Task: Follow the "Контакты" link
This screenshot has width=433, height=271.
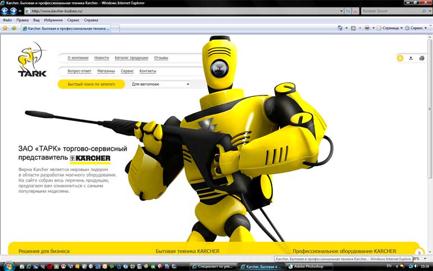Action: pos(147,71)
